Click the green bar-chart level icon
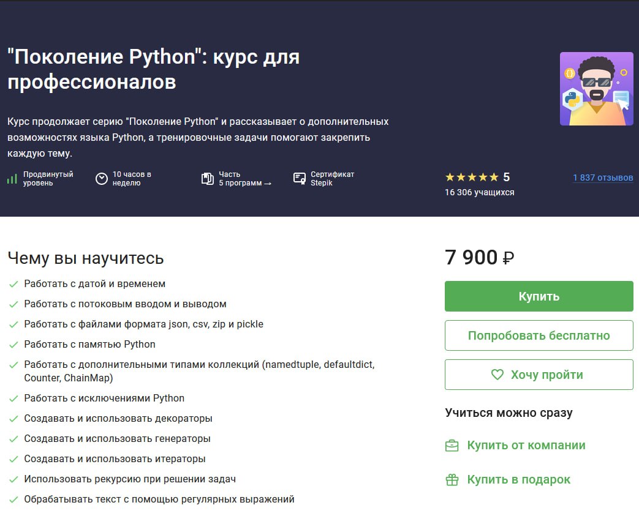The height and width of the screenshot is (516, 639). tap(12, 179)
